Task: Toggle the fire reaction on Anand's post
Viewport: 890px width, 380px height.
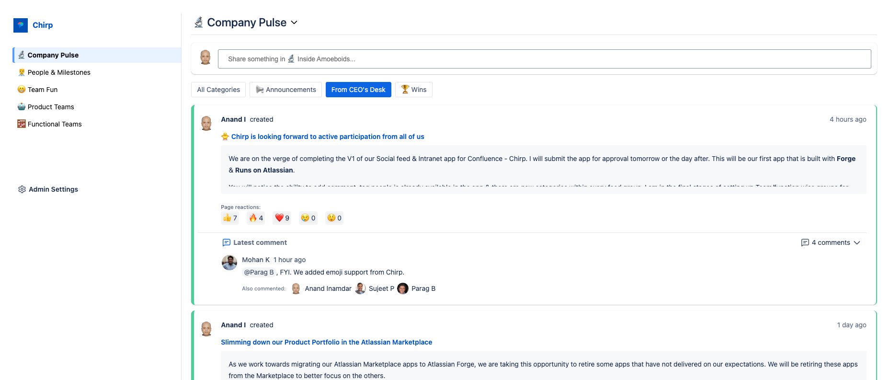Action: (x=255, y=218)
